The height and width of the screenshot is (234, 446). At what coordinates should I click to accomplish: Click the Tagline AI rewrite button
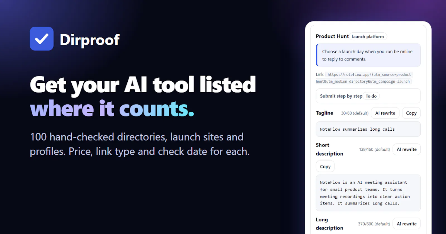coord(385,113)
